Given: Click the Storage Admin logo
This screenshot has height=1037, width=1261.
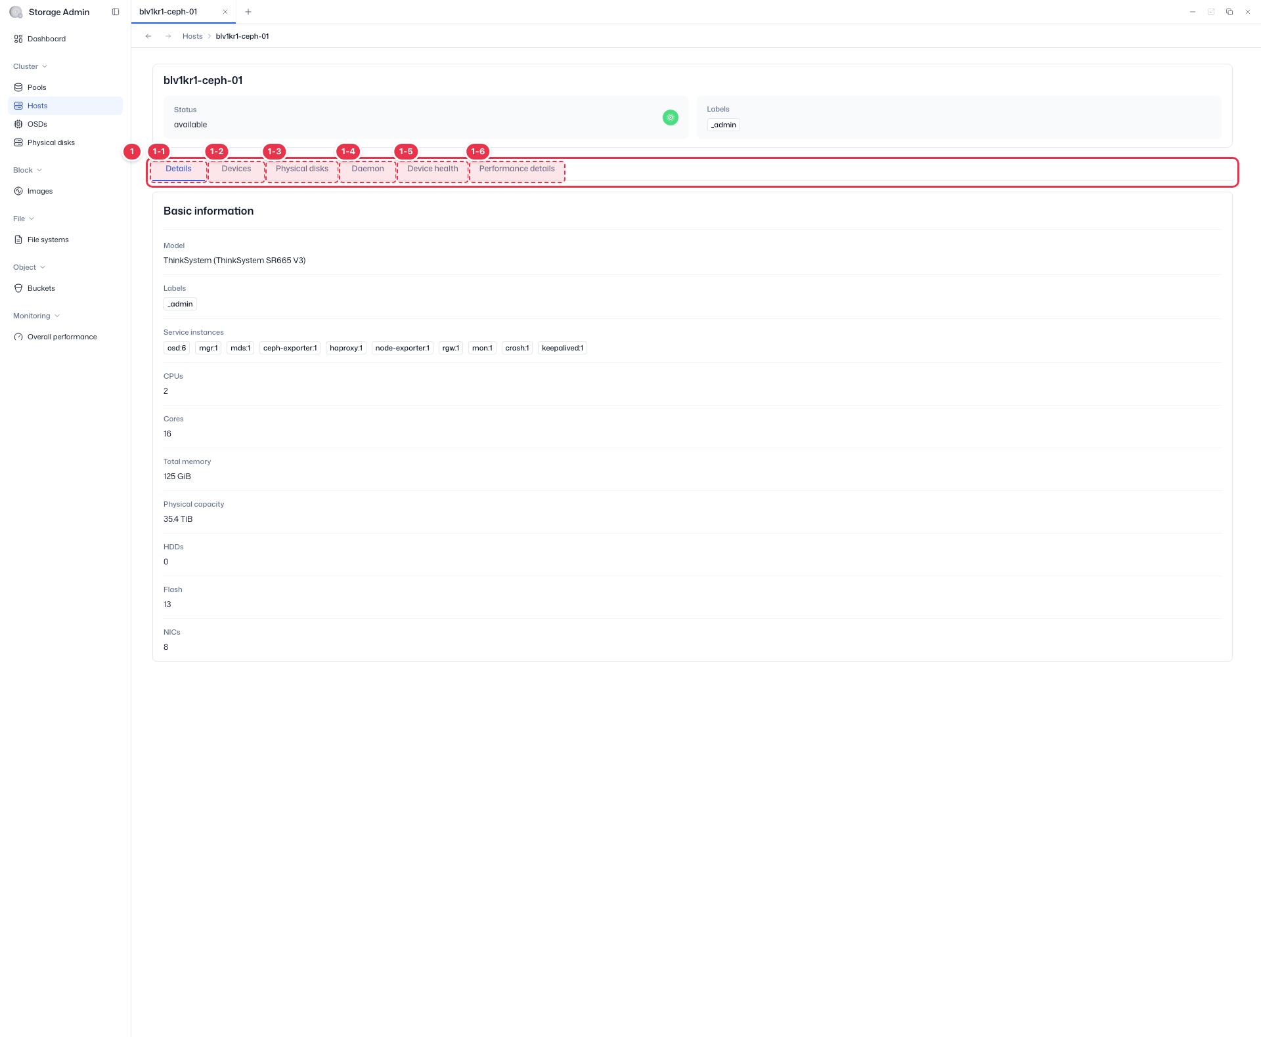Looking at the screenshot, I should [16, 12].
